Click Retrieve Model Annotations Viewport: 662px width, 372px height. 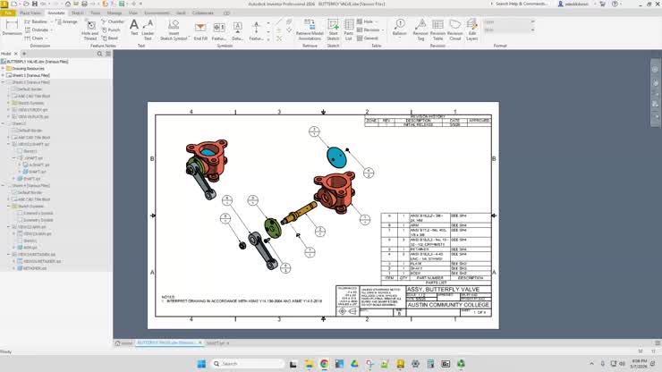(x=310, y=30)
